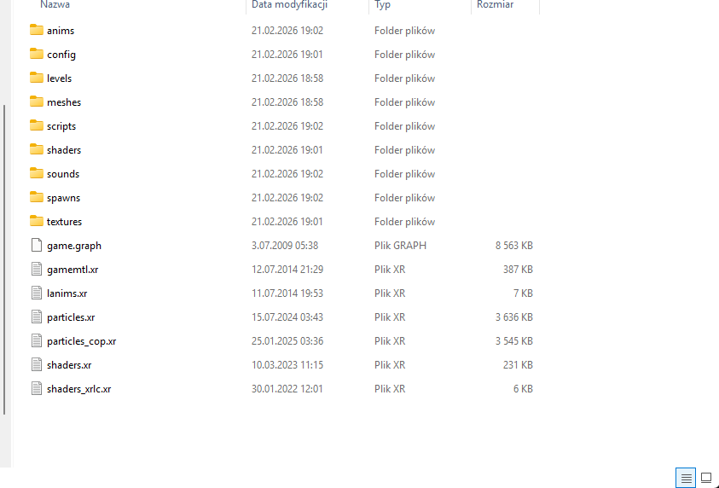Select the particles.xr file name
The image size is (719, 488).
[x=71, y=317]
